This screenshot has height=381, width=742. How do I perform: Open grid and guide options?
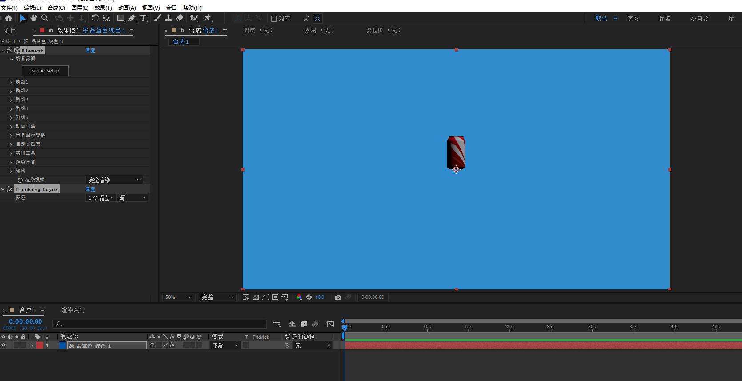click(285, 297)
